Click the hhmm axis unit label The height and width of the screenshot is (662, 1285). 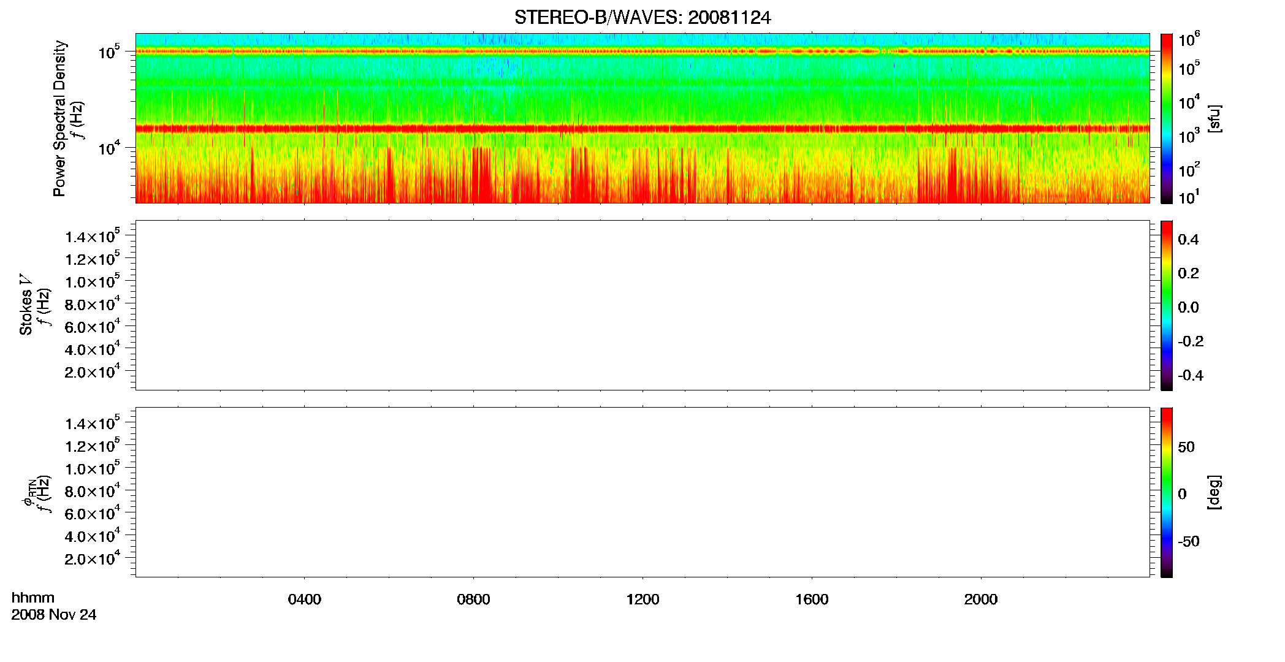click(x=33, y=598)
